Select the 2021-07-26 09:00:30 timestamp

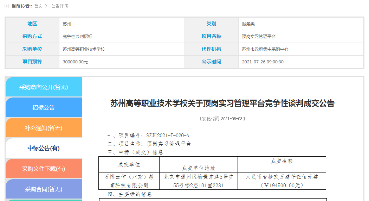(x=263, y=62)
